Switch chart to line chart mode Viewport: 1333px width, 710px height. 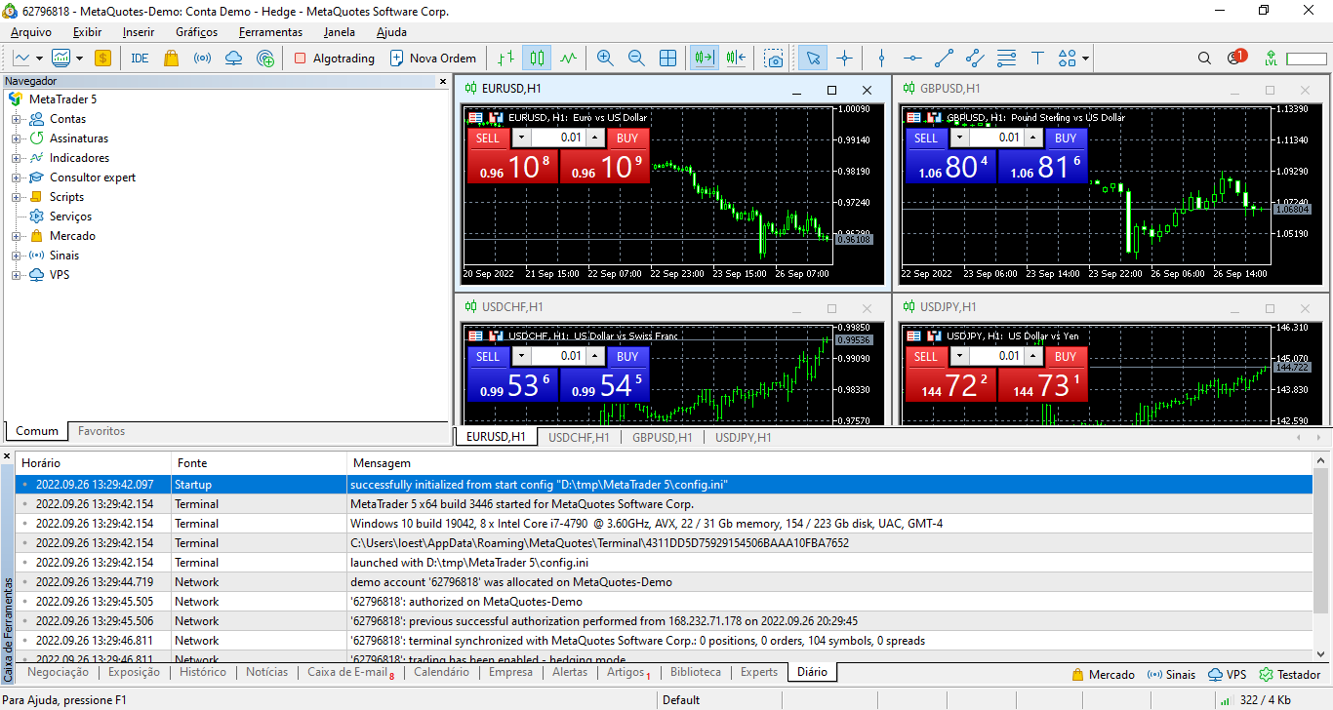(568, 59)
